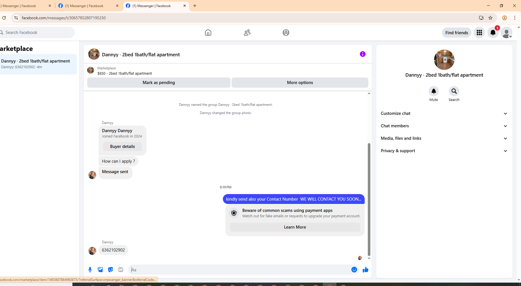This screenshot has width=521, height=286.
Task: View site information icon in address bar
Action: 16,18
